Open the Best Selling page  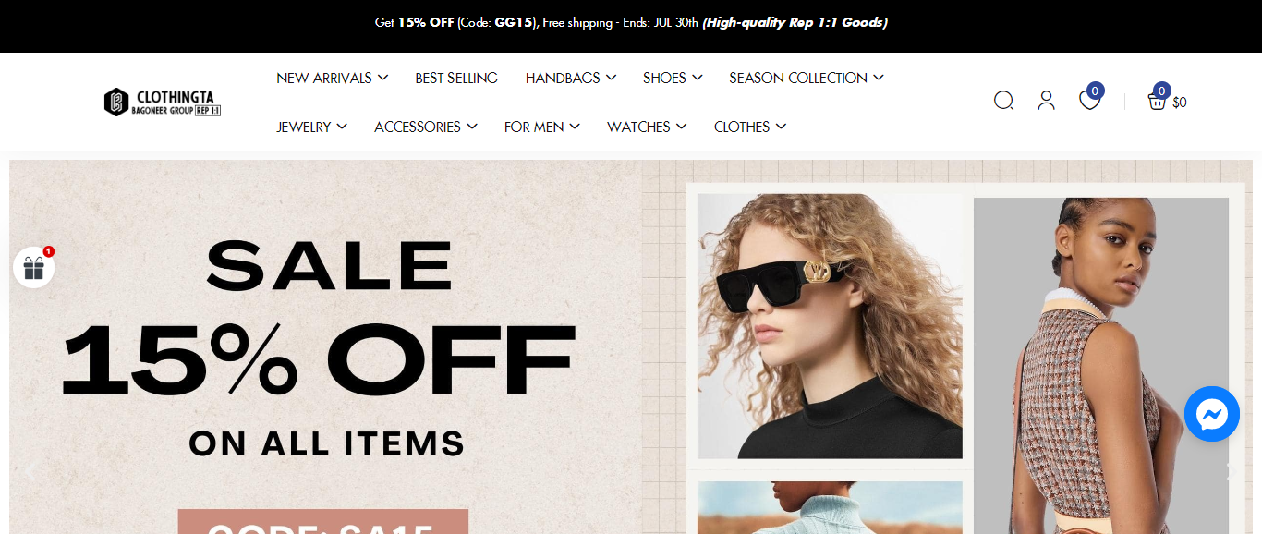[456, 78]
